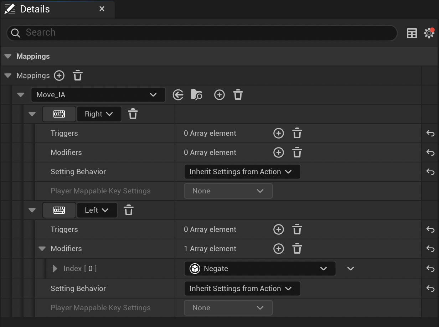Open Right key Setting Behavior dropdown
The height and width of the screenshot is (327, 439).
(x=242, y=172)
